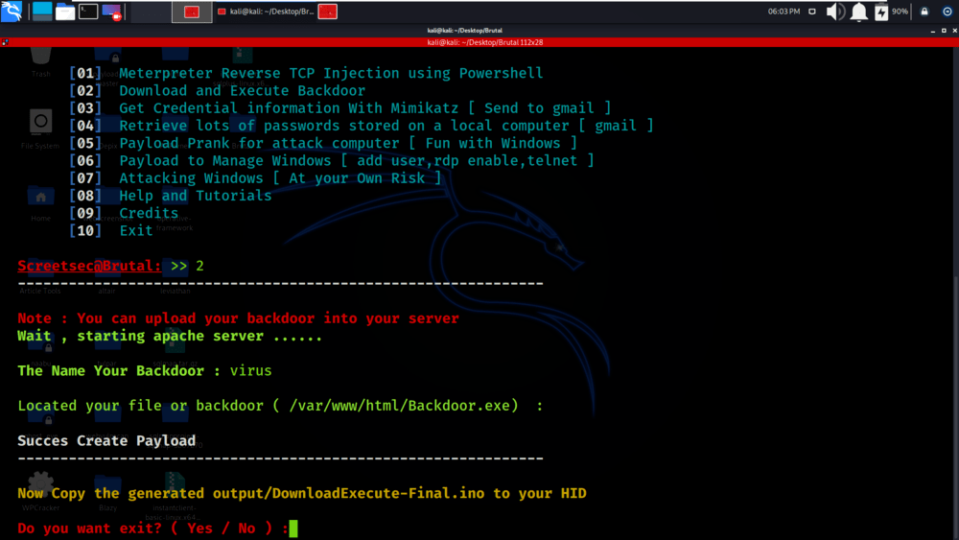Image resolution: width=959 pixels, height=540 pixels.
Task: Click the 'Do you want exit?' prompt cursor
Action: pyautogui.click(x=293, y=528)
